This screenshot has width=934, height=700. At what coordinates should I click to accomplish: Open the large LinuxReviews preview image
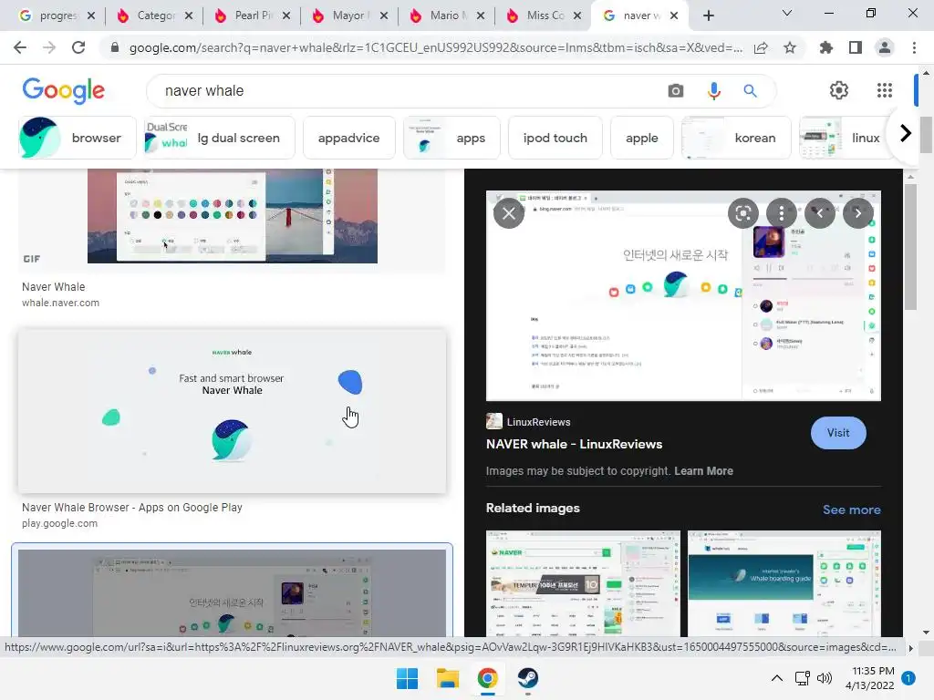coord(683,296)
